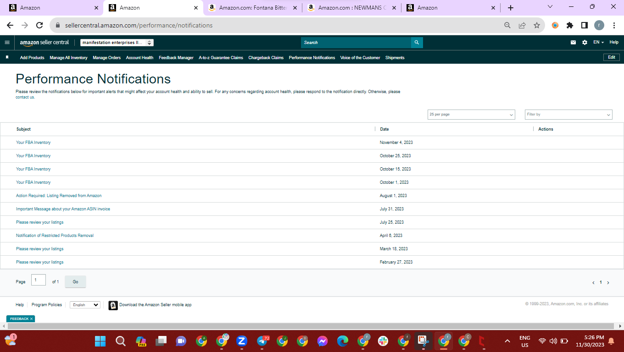624x352 pixels.
Task: Click Help in the top-right header
Action: (614, 43)
